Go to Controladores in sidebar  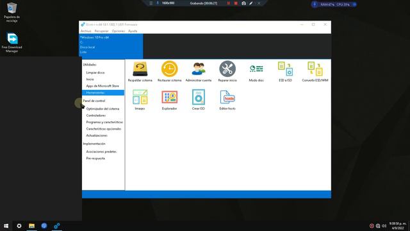click(x=96, y=116)
